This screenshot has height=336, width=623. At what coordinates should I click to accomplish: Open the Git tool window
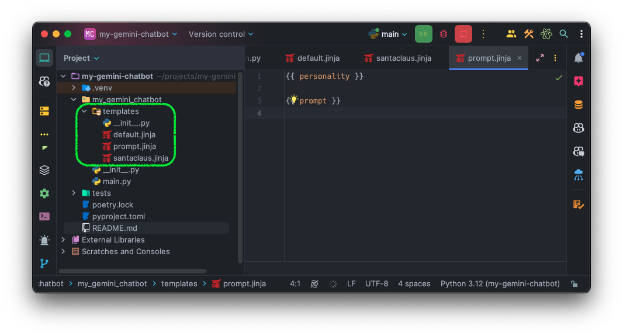[44, 264]
